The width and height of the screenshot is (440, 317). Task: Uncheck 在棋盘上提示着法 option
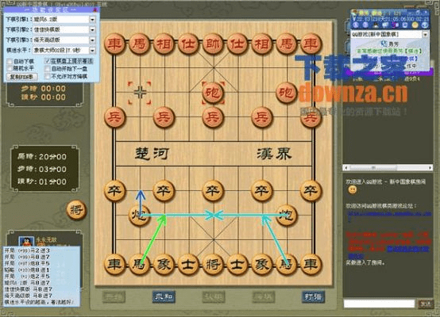tap(48, 61)
